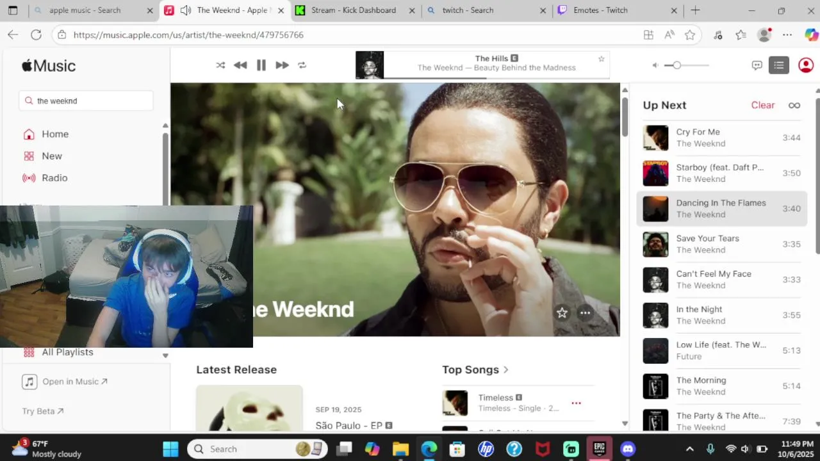Select In the Night in queue

[721, 315]
